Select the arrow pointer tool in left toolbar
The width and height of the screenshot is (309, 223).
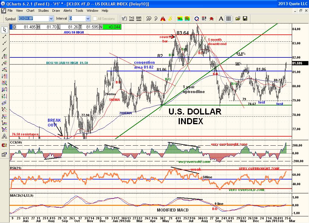[x=4, y=30]
